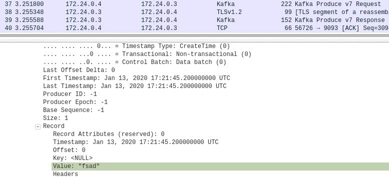Select the Last Offset Delta field
This screenshot has width=389, height=182.
[x=79, y=70]
